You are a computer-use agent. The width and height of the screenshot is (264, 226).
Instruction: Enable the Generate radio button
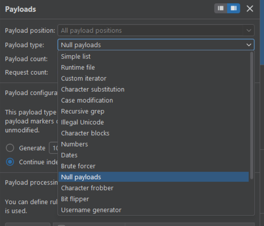point(10,148)
